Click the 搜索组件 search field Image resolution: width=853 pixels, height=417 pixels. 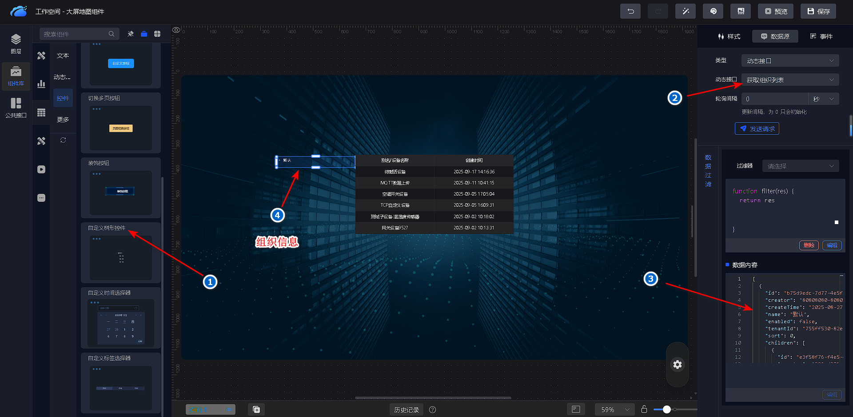[75, 34]
